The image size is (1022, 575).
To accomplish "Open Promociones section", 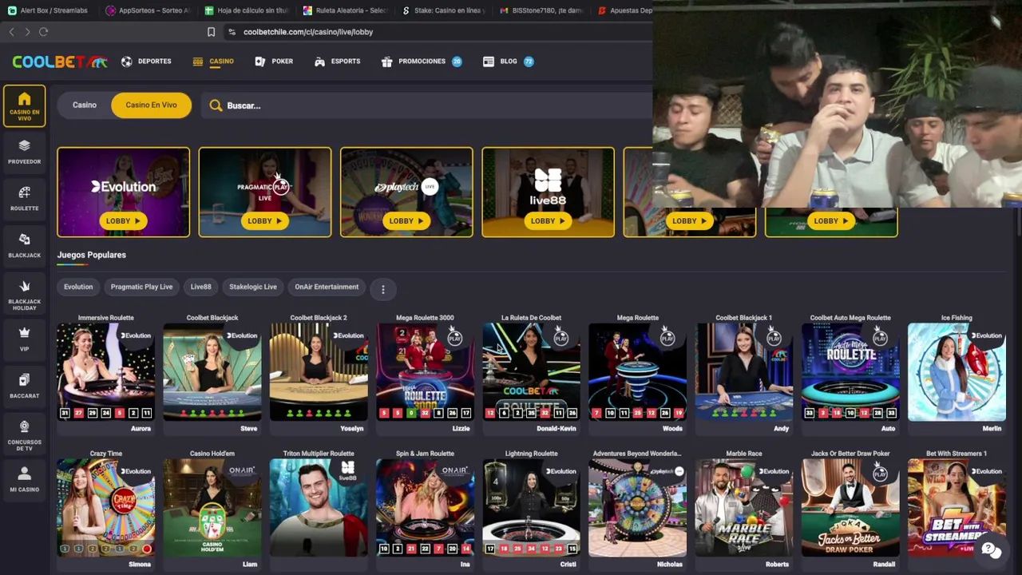I will coord(422,61).
